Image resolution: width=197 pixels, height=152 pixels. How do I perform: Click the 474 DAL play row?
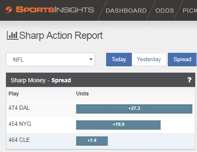click(x=101, y=109)
